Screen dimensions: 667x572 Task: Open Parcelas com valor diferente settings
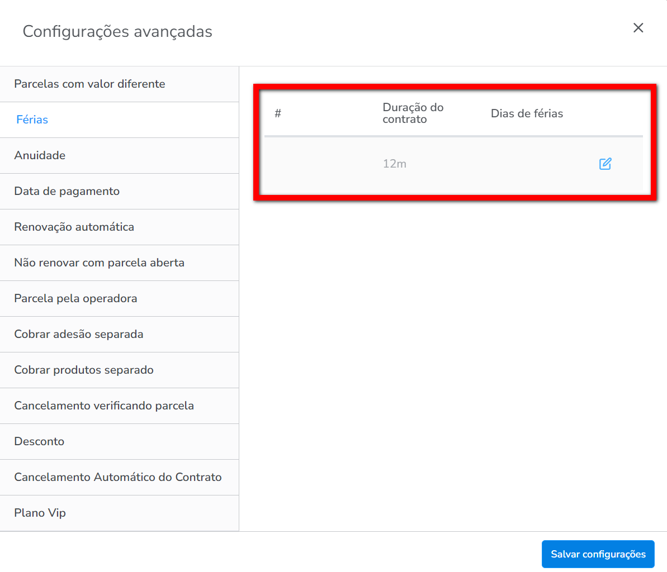[89, 84]
